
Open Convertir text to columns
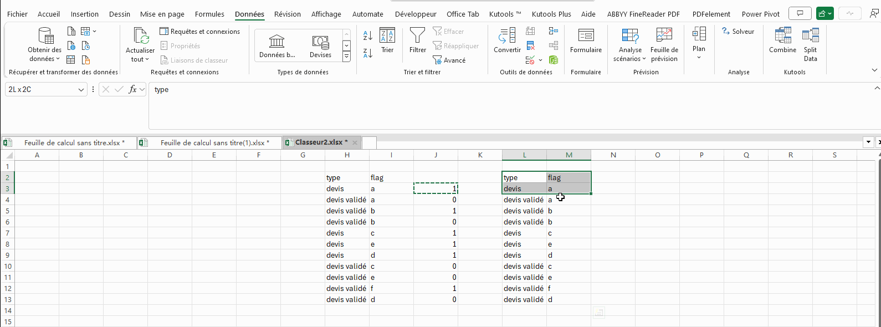coord(507,40)
